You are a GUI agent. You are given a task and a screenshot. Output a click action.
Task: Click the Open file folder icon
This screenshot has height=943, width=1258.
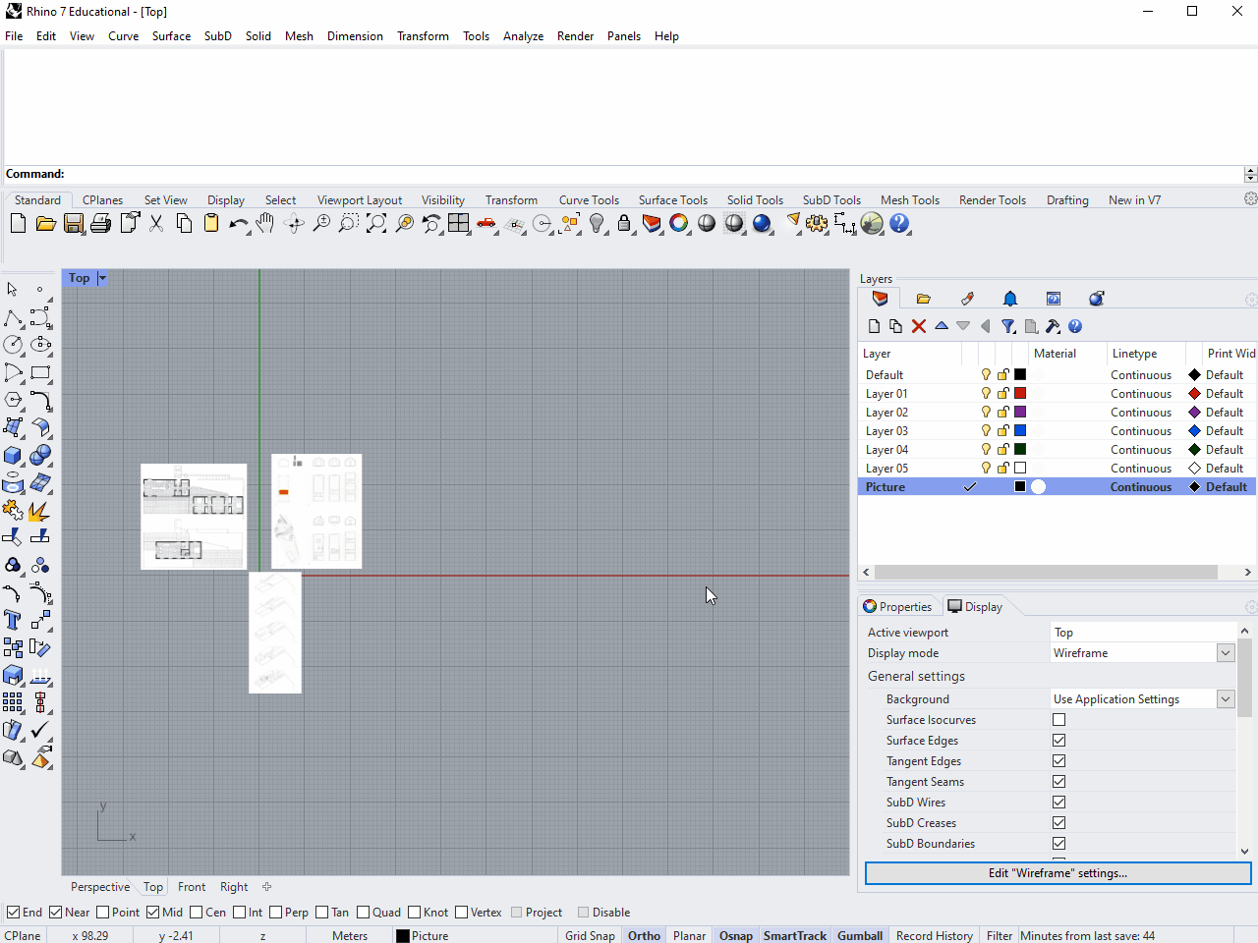click(45, 224)
